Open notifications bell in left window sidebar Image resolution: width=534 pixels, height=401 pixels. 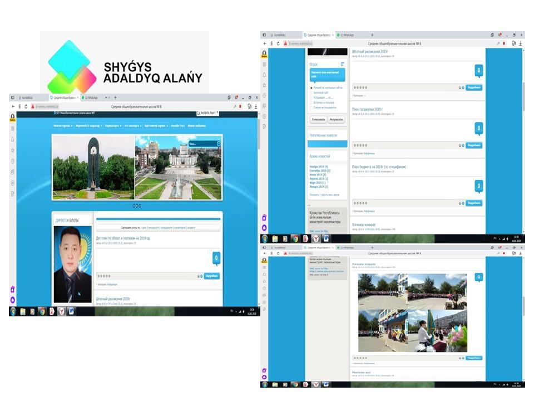pyautogui.click(x=13, y=139)
